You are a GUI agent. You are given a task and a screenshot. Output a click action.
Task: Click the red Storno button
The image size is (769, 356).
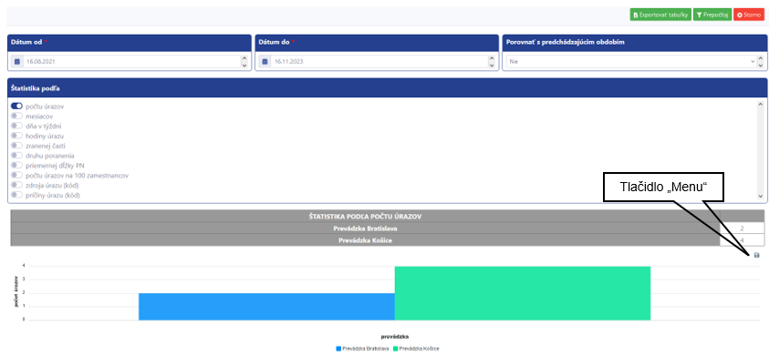[x=749, y=15]
